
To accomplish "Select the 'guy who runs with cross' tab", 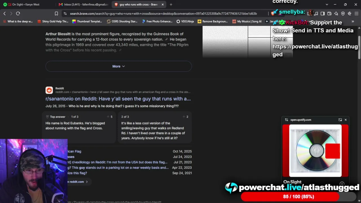I will tap(138, 5).
